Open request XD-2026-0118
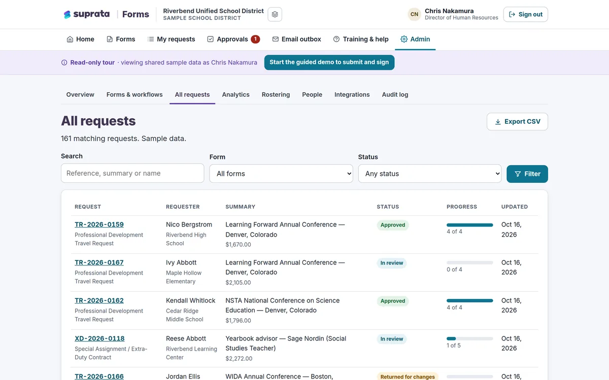Image resolution: width=609 pixels, height=380 pixels. pos(99,338)
